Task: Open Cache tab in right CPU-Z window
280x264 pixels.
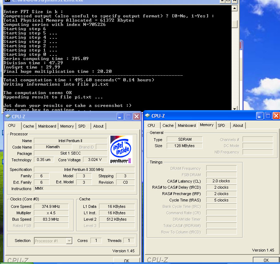Action: pyautogui.click(x=168, y=125)
